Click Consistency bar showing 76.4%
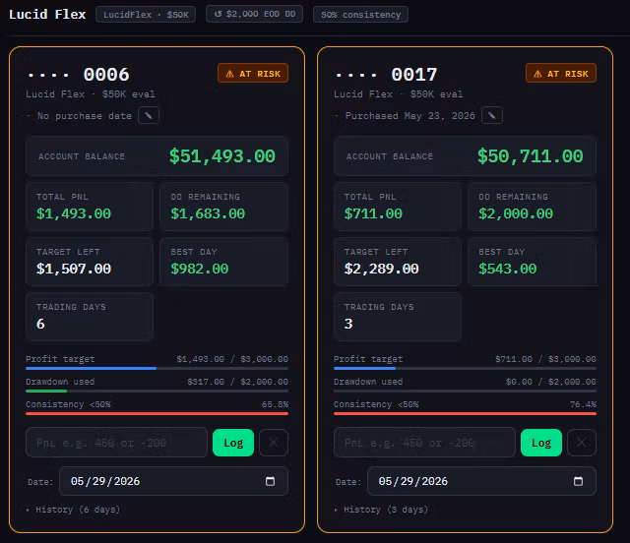The image size is (630, 543). tap(465, 413)
